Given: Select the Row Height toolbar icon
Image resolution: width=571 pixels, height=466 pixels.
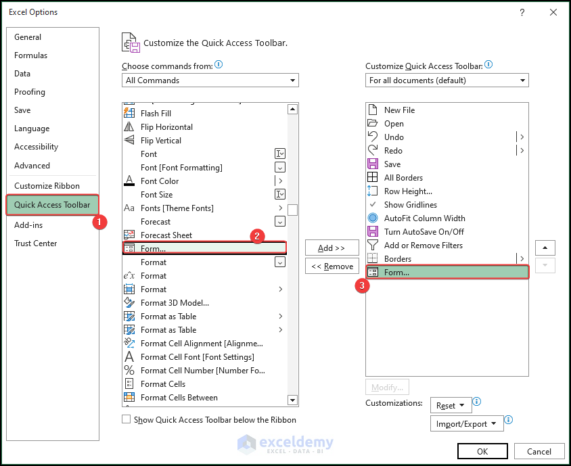Looking at the screenshot, I should (x=373, y=191).
